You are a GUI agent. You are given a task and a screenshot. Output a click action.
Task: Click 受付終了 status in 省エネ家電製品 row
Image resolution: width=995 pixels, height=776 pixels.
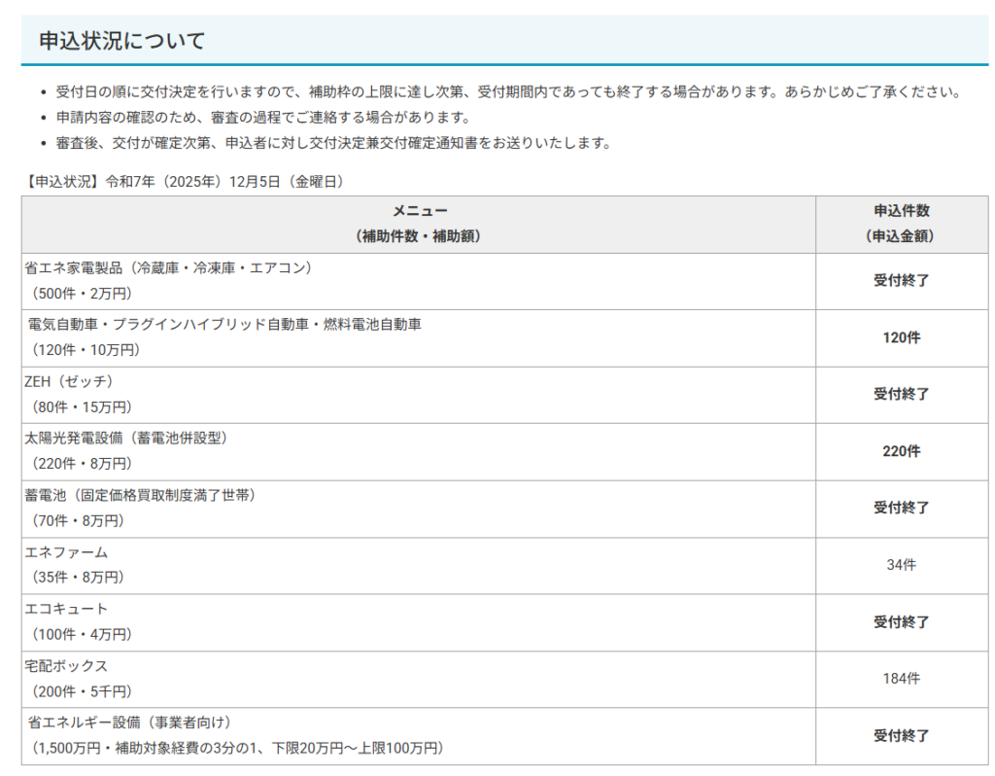(x=901, y=281)
